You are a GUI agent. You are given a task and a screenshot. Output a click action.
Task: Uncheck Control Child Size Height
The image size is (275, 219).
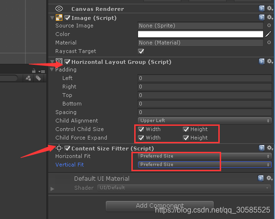[186, 130]
